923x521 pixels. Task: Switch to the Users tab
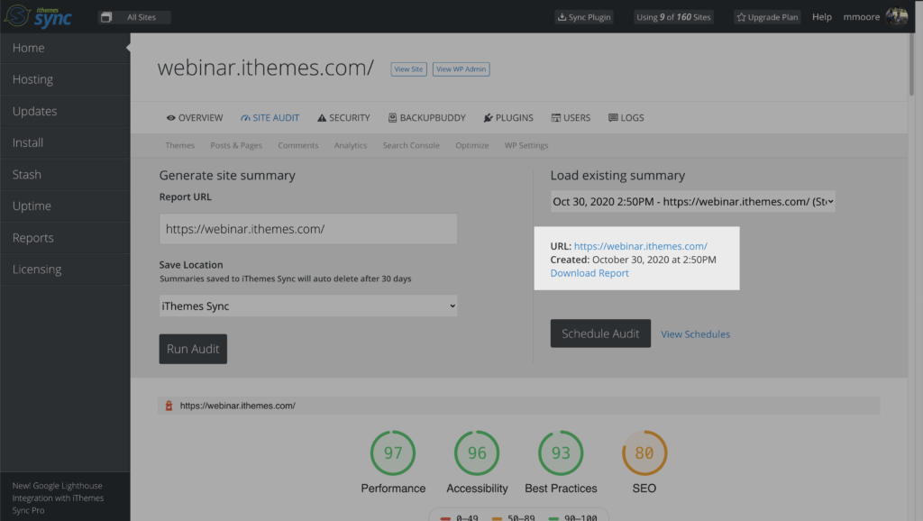coord(571,118)
